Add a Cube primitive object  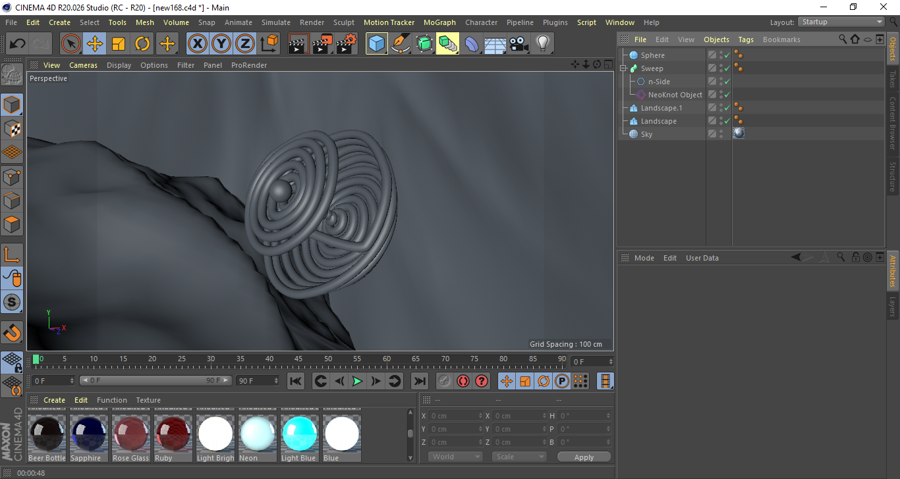(x=377, y=44)
